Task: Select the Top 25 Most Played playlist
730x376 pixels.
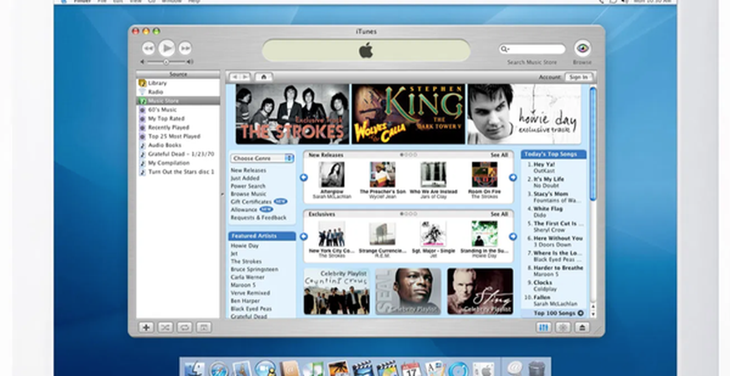Action: 173,136
